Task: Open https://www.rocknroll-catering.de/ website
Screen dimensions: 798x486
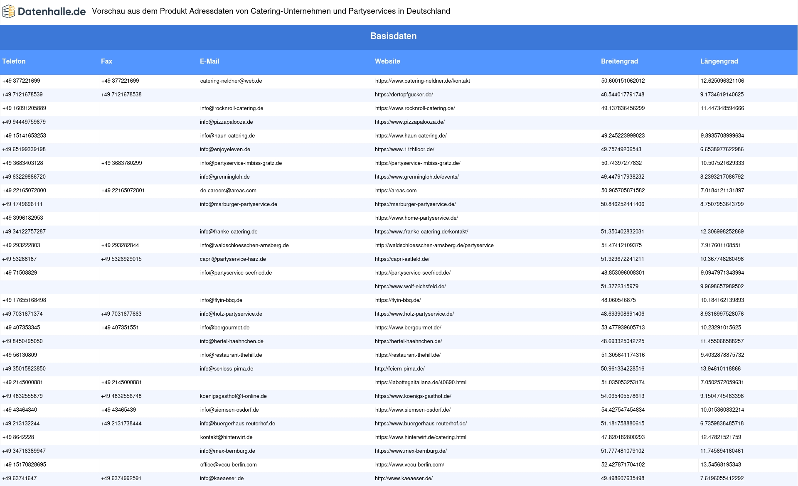Action: (x=415, y=108)
